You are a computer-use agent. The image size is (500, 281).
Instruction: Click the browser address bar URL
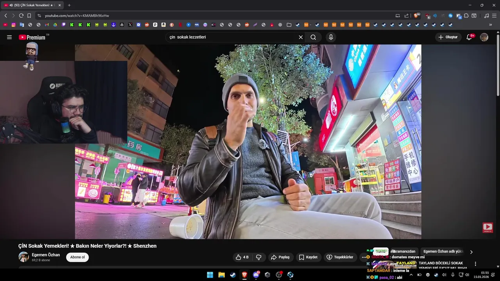click(x=77, y=16)
